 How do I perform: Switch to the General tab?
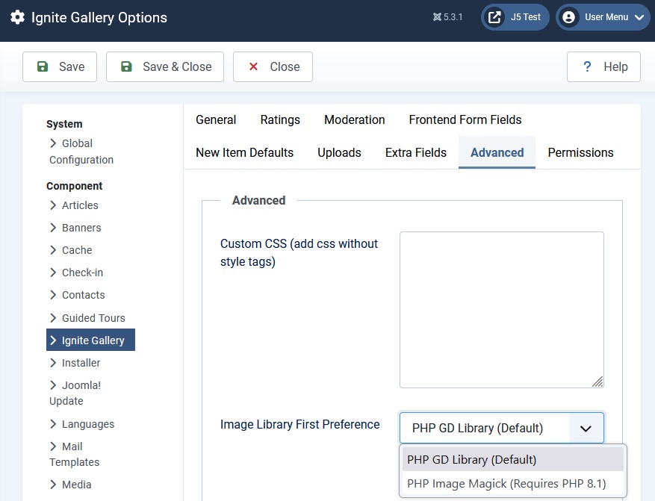(216, 119)
